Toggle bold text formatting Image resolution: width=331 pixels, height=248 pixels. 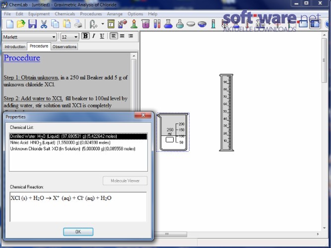85,36
